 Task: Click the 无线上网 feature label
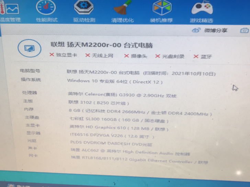click(x=103, y=56)
